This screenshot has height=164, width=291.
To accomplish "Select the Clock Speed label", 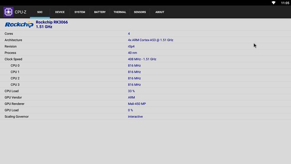I will pyautogui.click(x=13, y=59).
